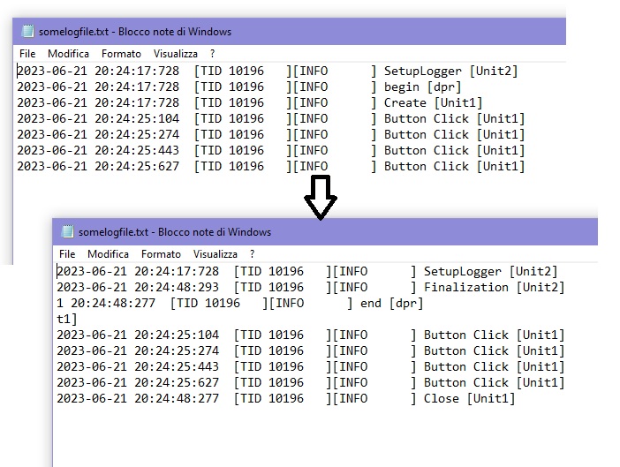This screenshot has width=620, height=467.
Task: Click the 20:24:25:443 Button Click line in the lower window
Action: coord(311,366)
